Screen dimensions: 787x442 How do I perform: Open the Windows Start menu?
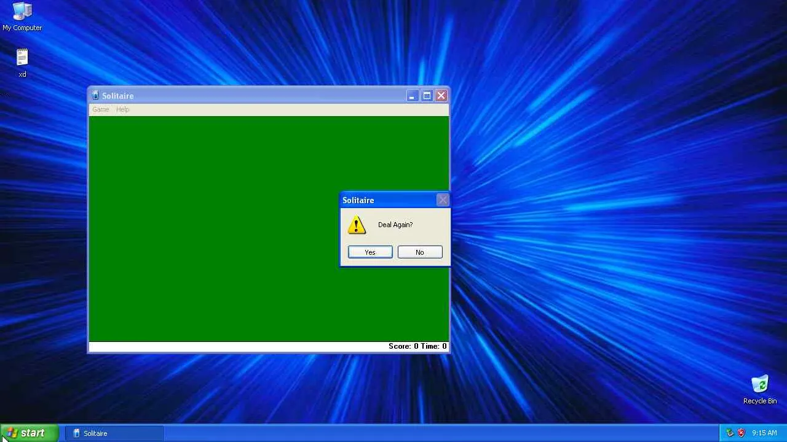[30, 433]
